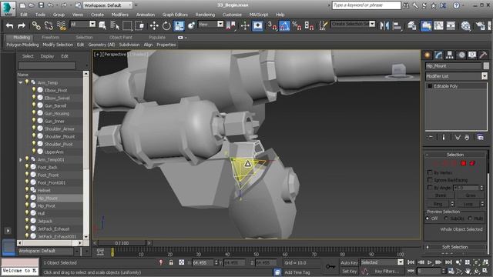Open the Rendering menu

(205, 15)
